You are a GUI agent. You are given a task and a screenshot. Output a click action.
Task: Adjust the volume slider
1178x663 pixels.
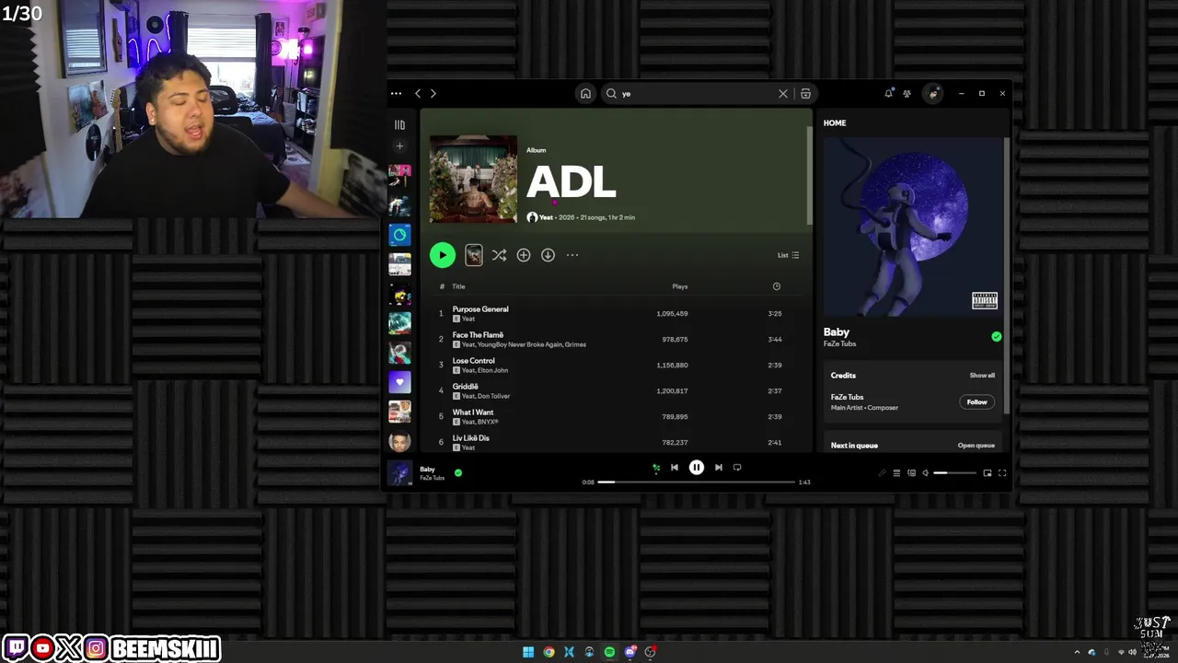[x=955, y=473]
